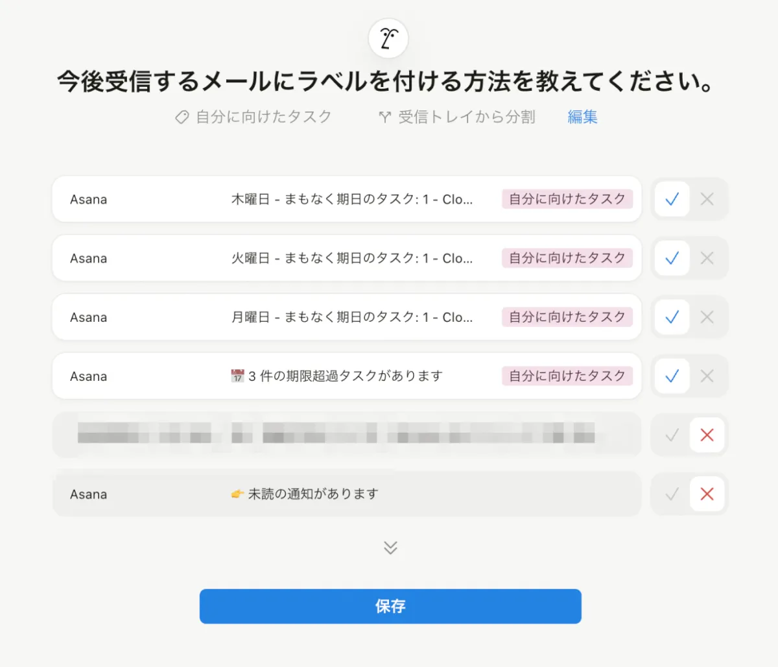Click red X for 未読の通知があります email
Viewport: 778px width, 667px height.
(x=707, y=494)
